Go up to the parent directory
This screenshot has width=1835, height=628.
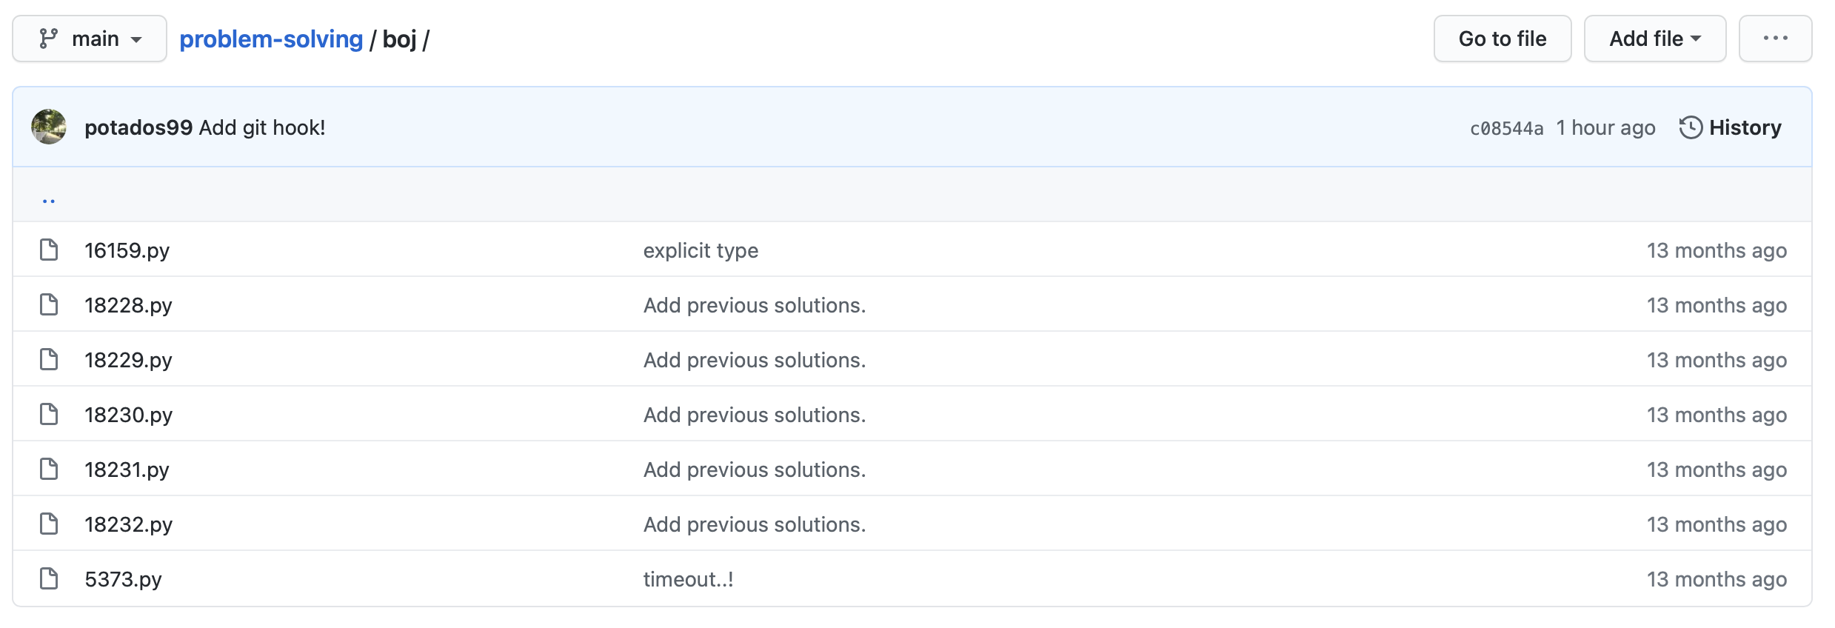point(49,200)
